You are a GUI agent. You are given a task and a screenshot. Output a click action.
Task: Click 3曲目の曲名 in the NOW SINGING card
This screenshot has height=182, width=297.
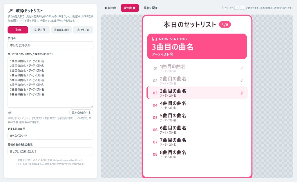coord(173,47)
